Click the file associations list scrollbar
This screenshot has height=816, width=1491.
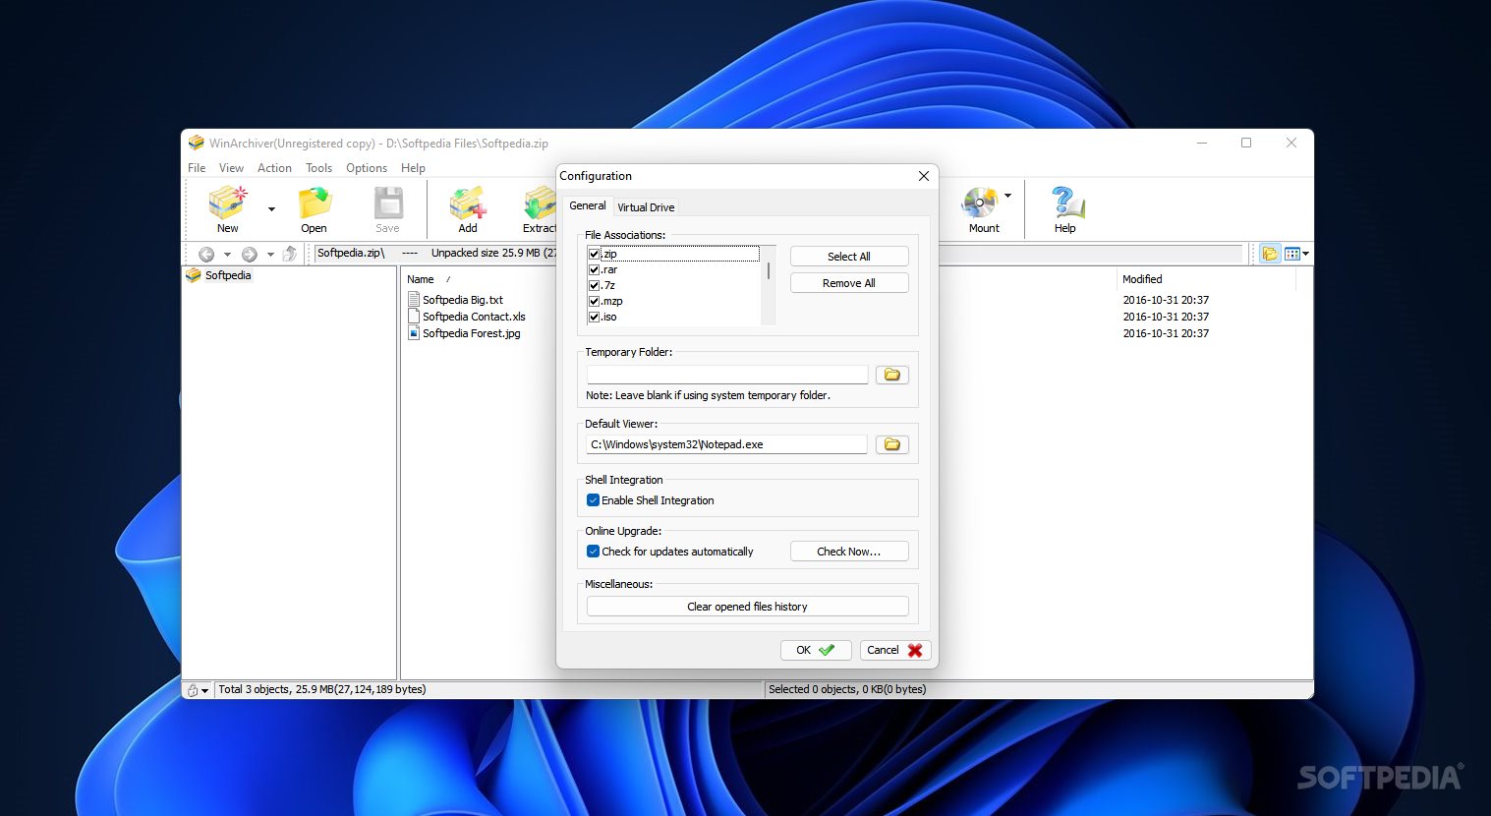point(768,285)
